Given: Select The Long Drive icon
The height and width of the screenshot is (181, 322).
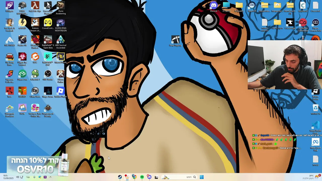Looking at the screenshot, I should tap(10, 59).
